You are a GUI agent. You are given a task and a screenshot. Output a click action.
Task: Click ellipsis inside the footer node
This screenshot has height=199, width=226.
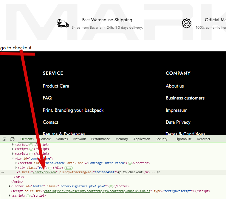pyautogui.click(x=111, y=186)
